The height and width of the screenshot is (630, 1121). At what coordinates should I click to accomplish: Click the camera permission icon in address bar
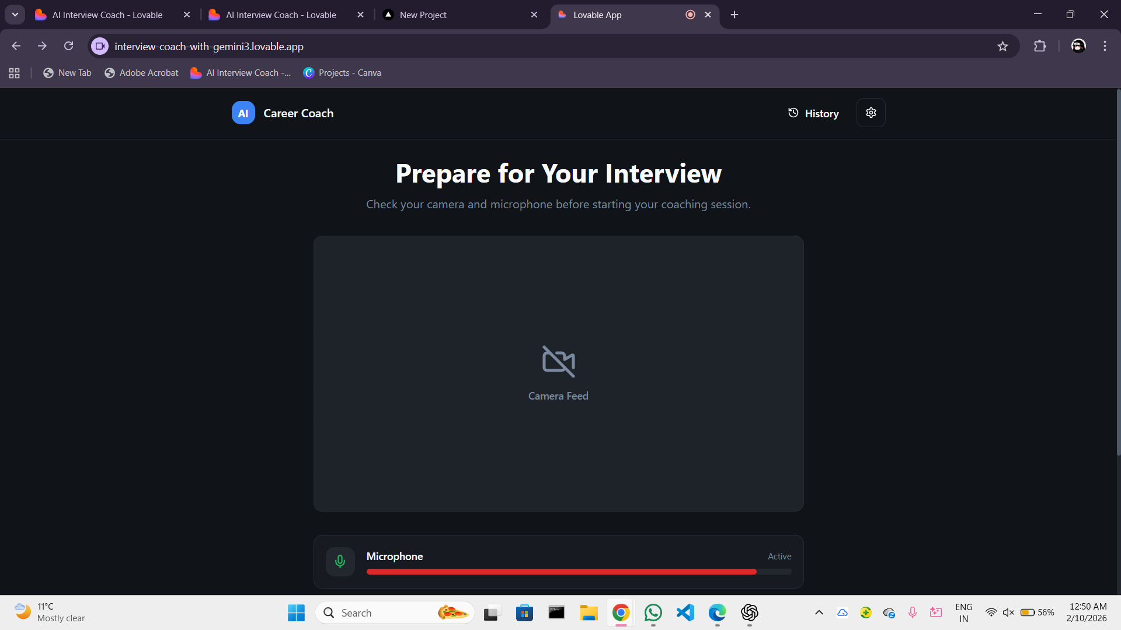coord(100,46)
